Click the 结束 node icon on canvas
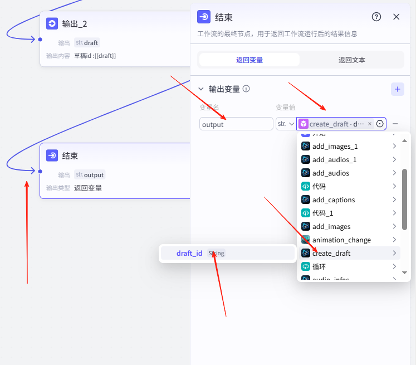The image size is (416, 365). 52,155
